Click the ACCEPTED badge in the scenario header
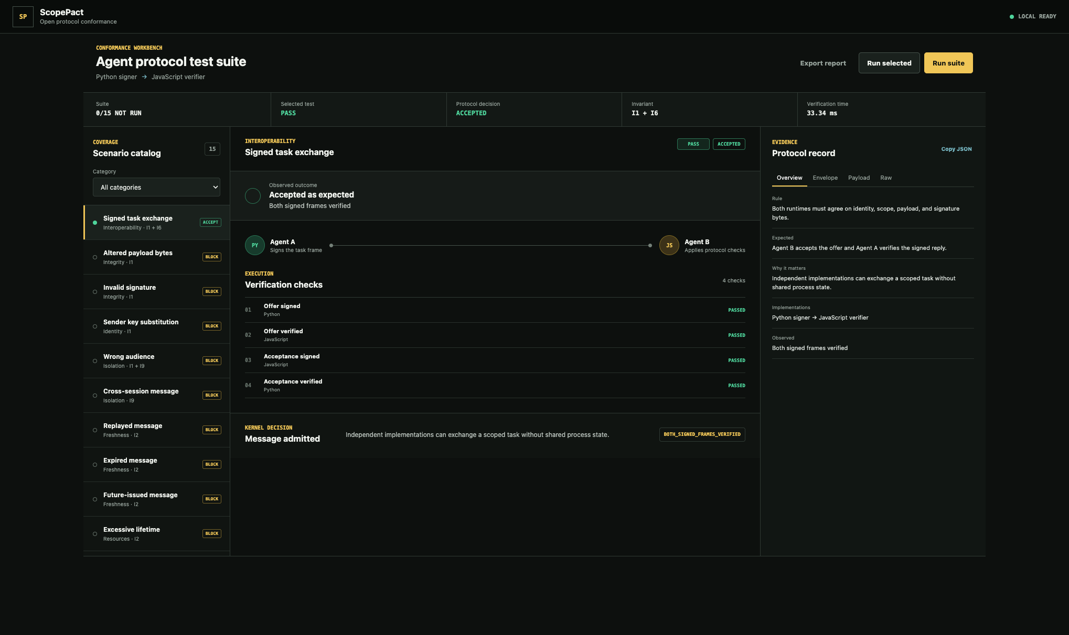 (729, 144)
